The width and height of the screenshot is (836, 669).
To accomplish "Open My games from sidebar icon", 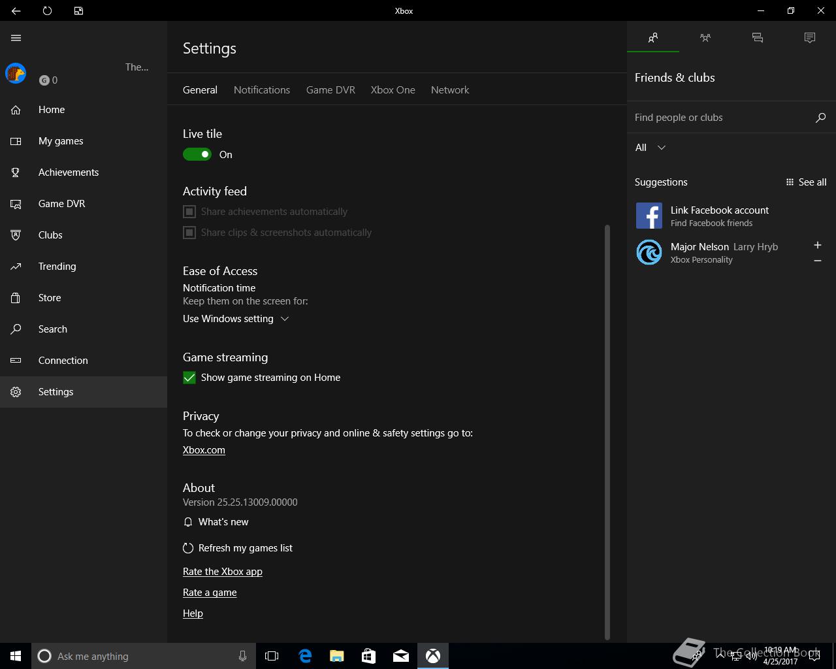I will click(x=16, y=141).
